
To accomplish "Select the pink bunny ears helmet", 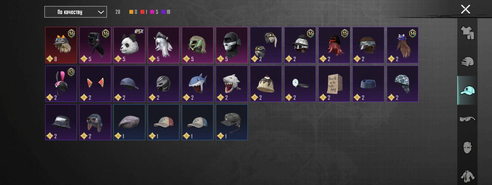I will click(61, 84).
